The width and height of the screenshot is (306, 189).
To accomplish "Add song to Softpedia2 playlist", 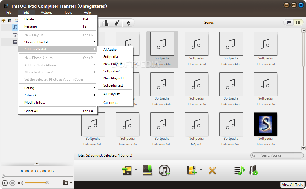I will click(115, 71).
